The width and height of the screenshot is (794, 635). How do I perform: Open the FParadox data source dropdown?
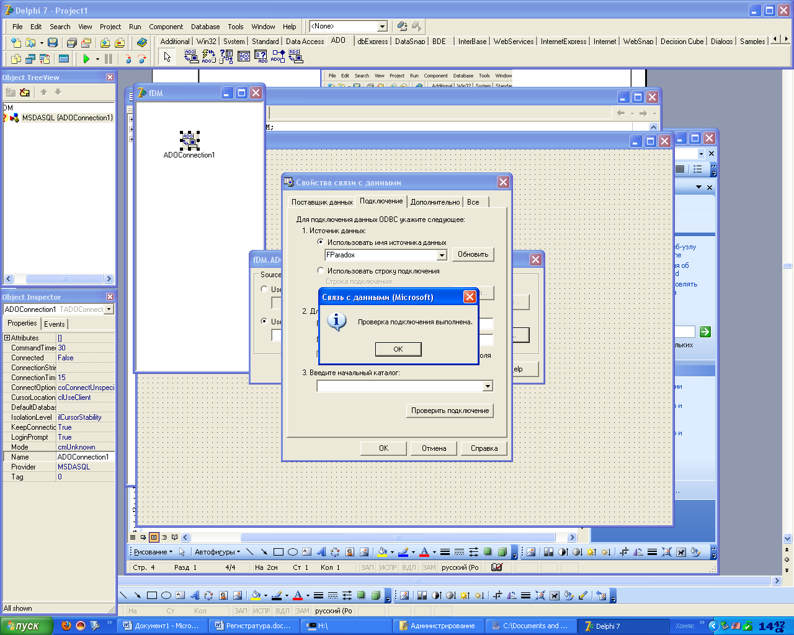[x=442, y=255]
